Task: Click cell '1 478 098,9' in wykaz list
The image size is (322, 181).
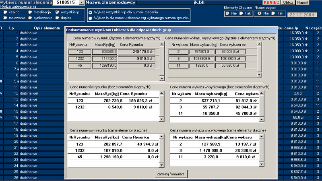Action: pyautogui.click(x=211, y=150)
